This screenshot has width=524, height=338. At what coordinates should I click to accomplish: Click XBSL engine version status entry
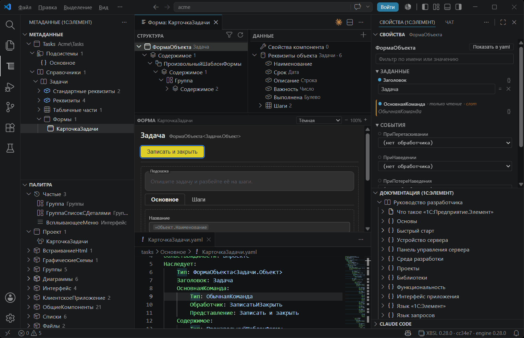(462, 333)
